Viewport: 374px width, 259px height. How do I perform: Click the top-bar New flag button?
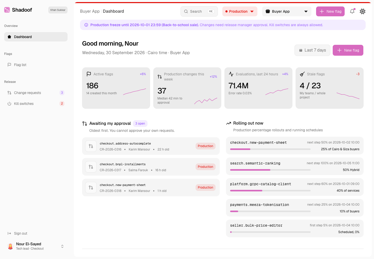pyautogui.click(x=330, y=11)
